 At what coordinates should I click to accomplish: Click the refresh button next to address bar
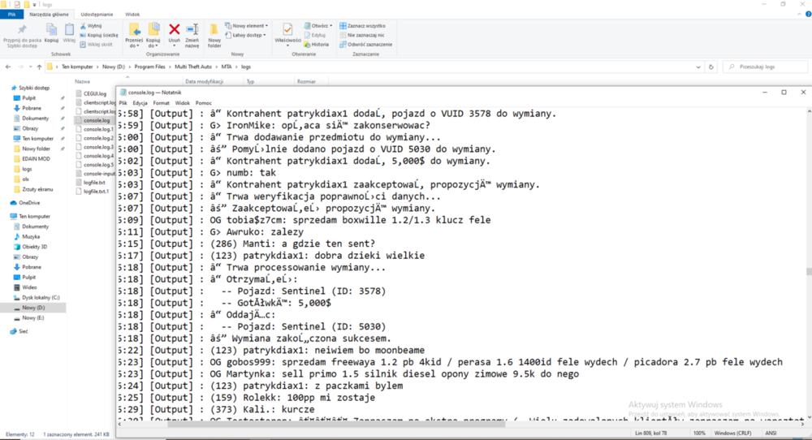coord(711,67)
